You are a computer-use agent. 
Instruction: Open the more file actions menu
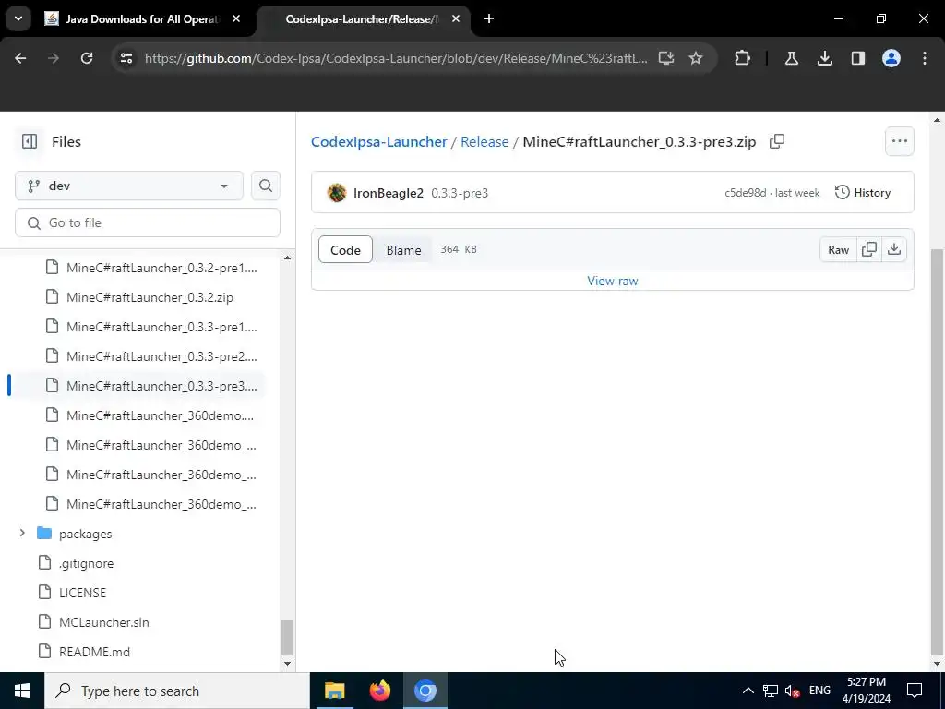(899, 141)
